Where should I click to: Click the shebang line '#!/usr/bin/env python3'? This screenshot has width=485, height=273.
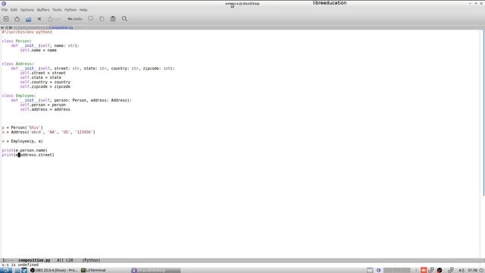(x=27, y=32)
